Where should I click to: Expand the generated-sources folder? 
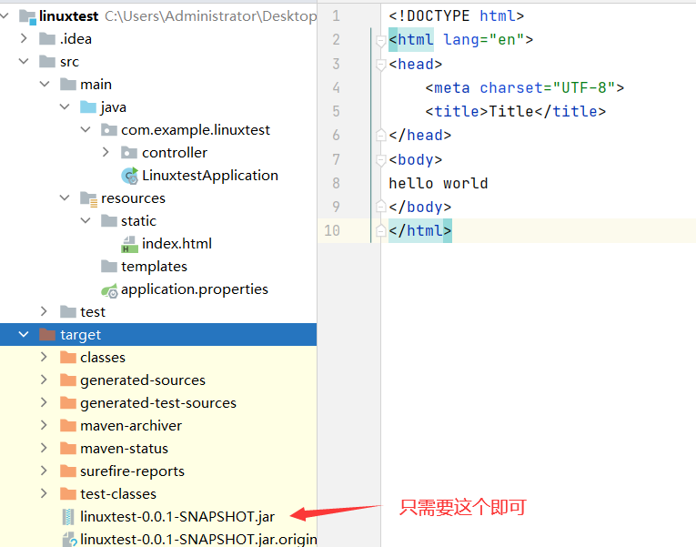click(x=44, y=380)
